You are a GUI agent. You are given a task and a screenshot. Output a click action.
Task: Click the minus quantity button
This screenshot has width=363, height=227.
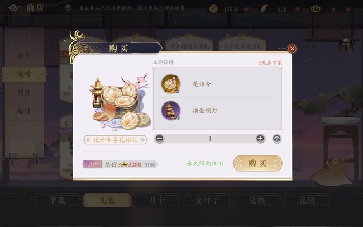pyautogui.click(x=159, y=139)
